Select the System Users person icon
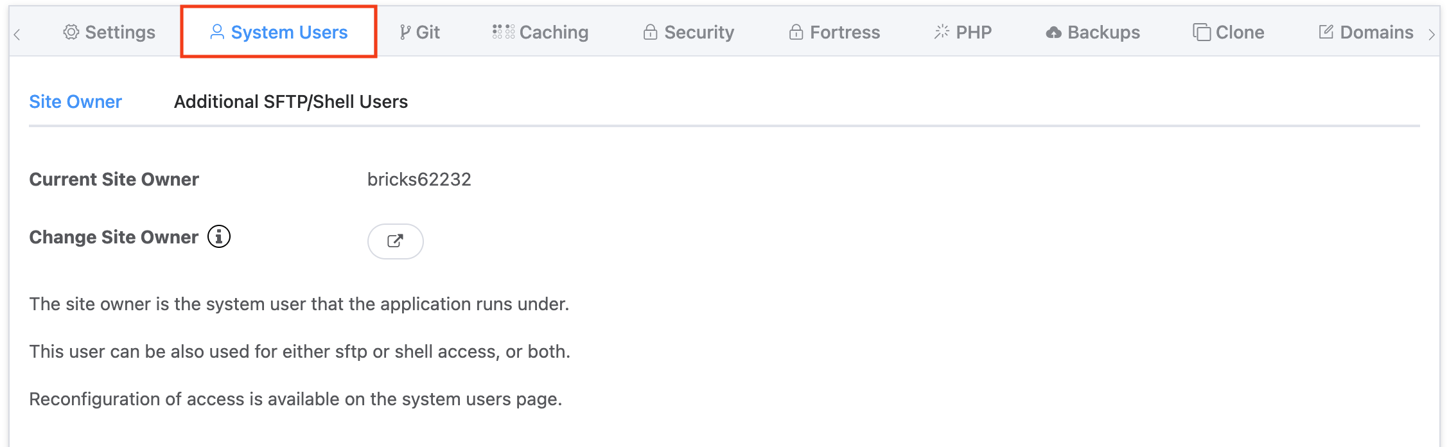1449x447 pixels. 218,31
